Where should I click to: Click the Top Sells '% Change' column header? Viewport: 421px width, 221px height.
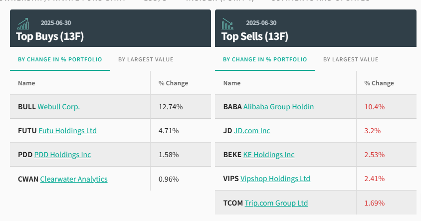tap(379, 83)
